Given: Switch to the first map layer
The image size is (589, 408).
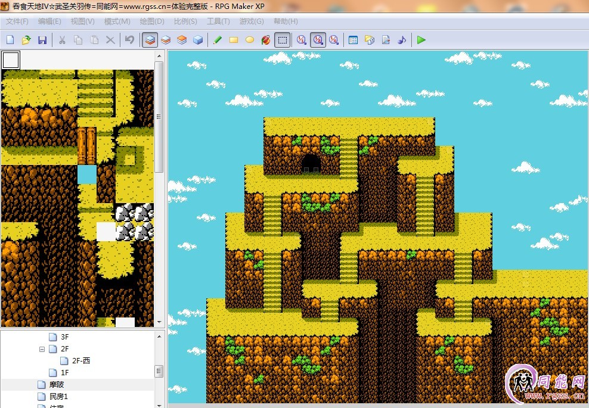Looking at the screenshot, I should (x=150, y=40).
